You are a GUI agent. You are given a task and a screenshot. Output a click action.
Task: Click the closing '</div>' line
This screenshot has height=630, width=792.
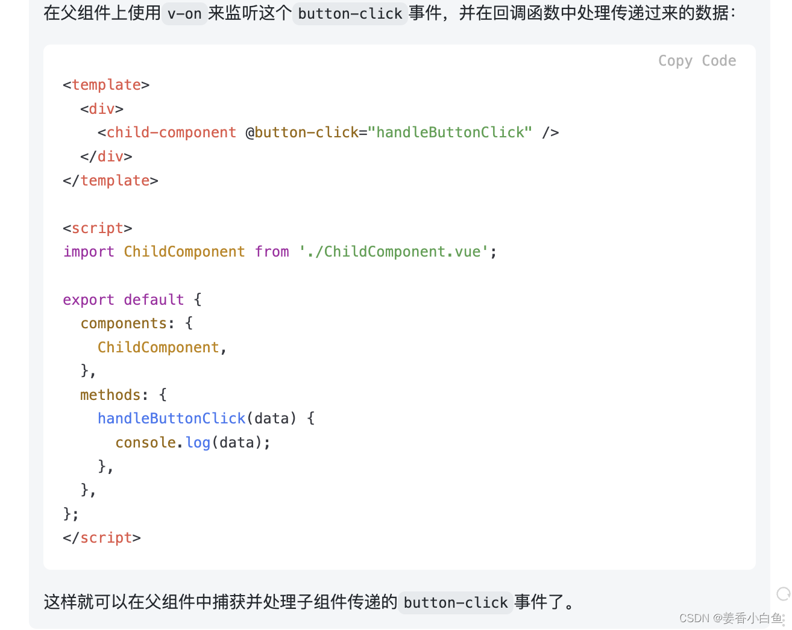(x=106, y=157)
